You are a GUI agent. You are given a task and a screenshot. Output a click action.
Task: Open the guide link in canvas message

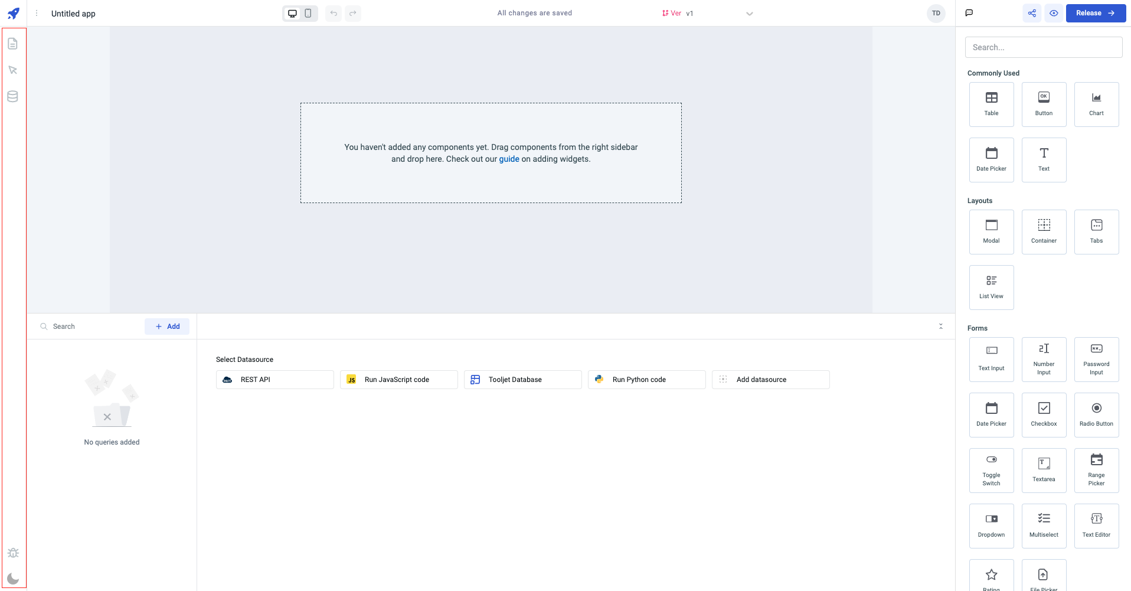click(x=509, y=159)
